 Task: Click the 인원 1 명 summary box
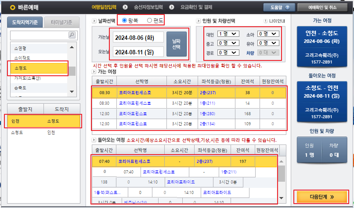coord(309,150)
